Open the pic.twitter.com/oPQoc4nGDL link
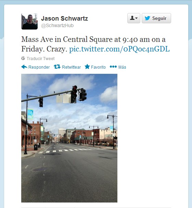The width and height of the screenshot is (192, 208). pyautogui.click(x=119, y=49)
